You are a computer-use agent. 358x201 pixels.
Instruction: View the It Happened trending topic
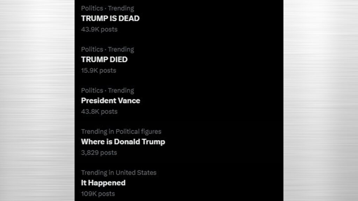[x=103, y=183]
